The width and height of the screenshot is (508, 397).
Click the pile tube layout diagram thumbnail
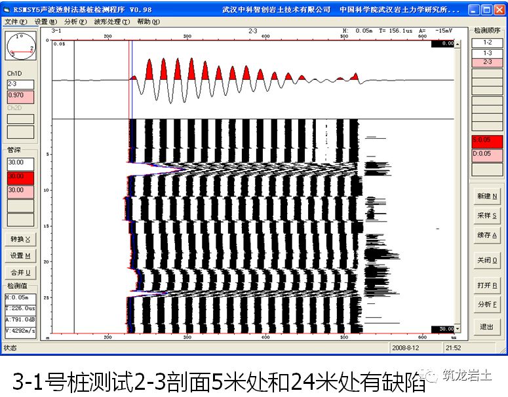coord(20,46)
